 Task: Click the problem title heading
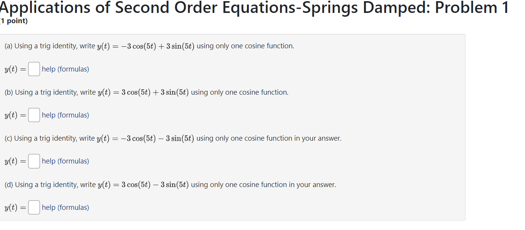[x=254, y=8]
